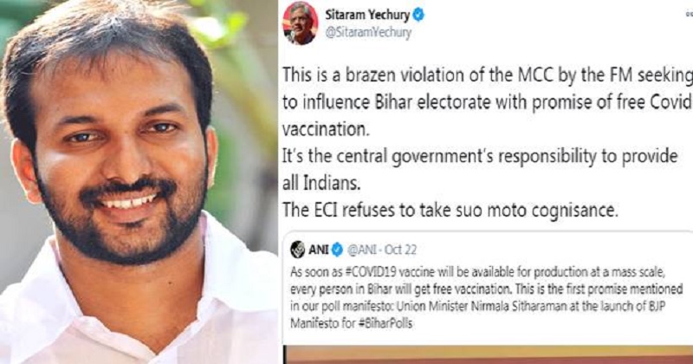
Task: Click the 'central government's responsibility' sentence
Action: tap(480, 157)
